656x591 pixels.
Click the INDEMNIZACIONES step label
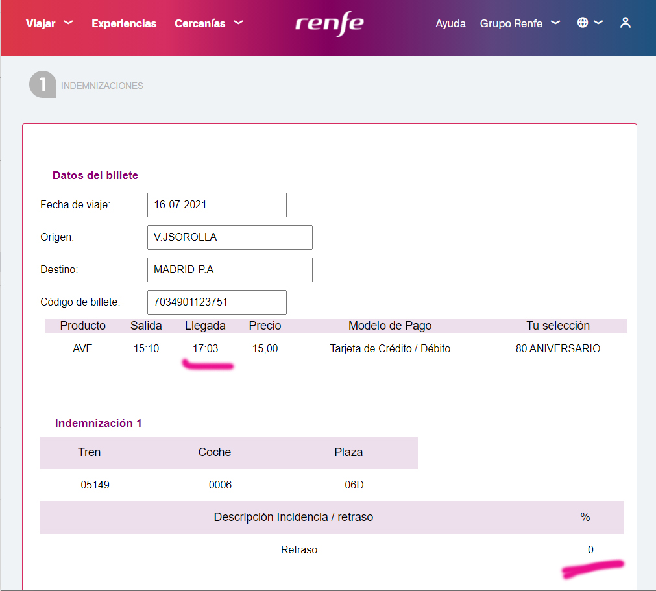point(102,86)
